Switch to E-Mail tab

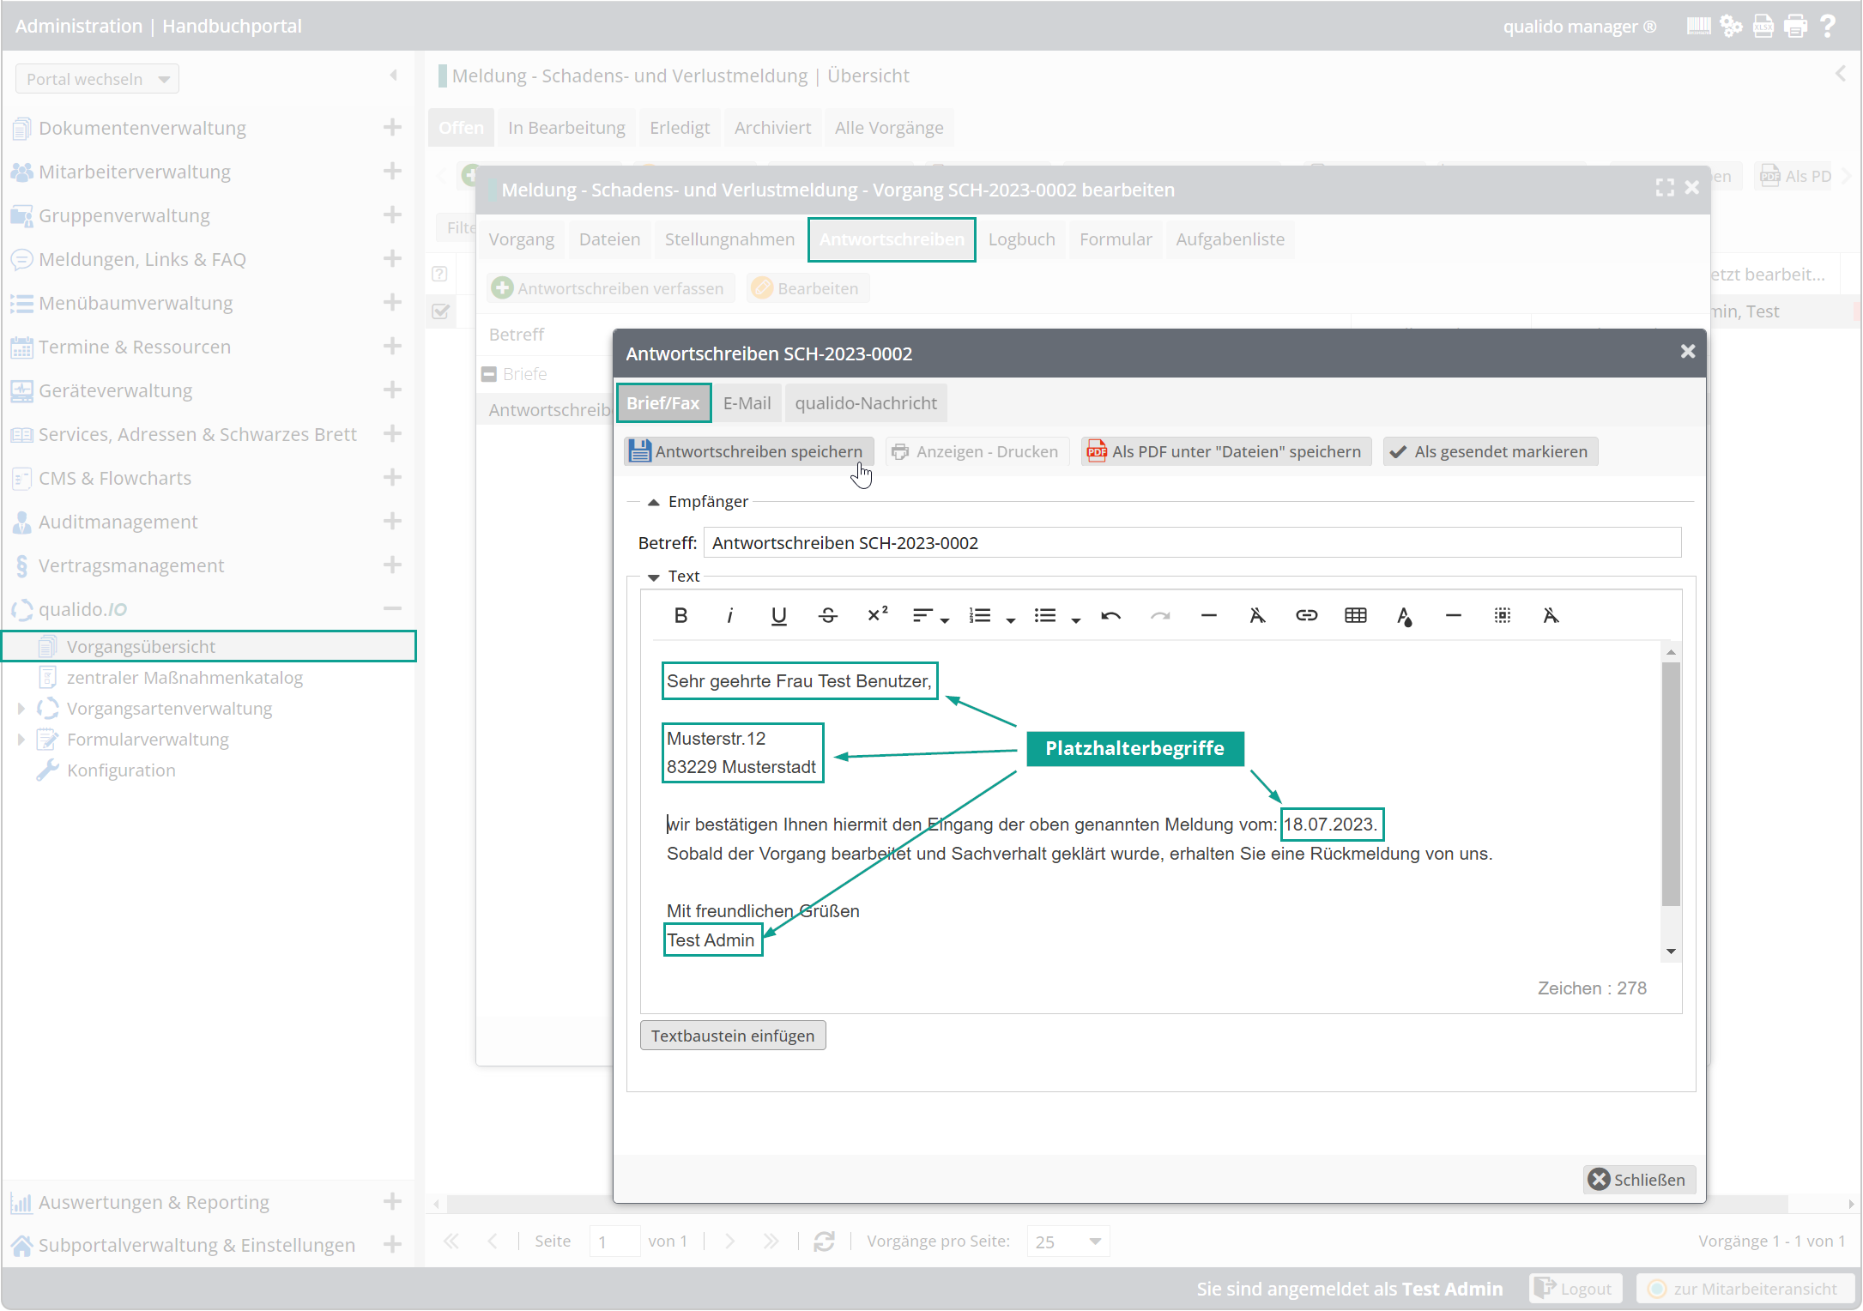tap(747, 403)
